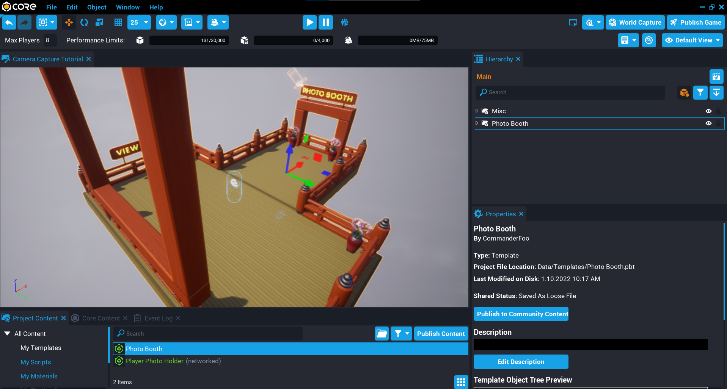Open the Default View dropdown

pyautogui.click(x=692, y=40)
